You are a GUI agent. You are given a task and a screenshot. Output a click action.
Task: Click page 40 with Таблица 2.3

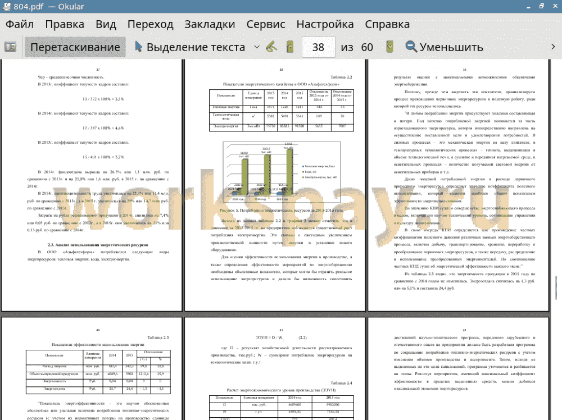tap(92, 369)
